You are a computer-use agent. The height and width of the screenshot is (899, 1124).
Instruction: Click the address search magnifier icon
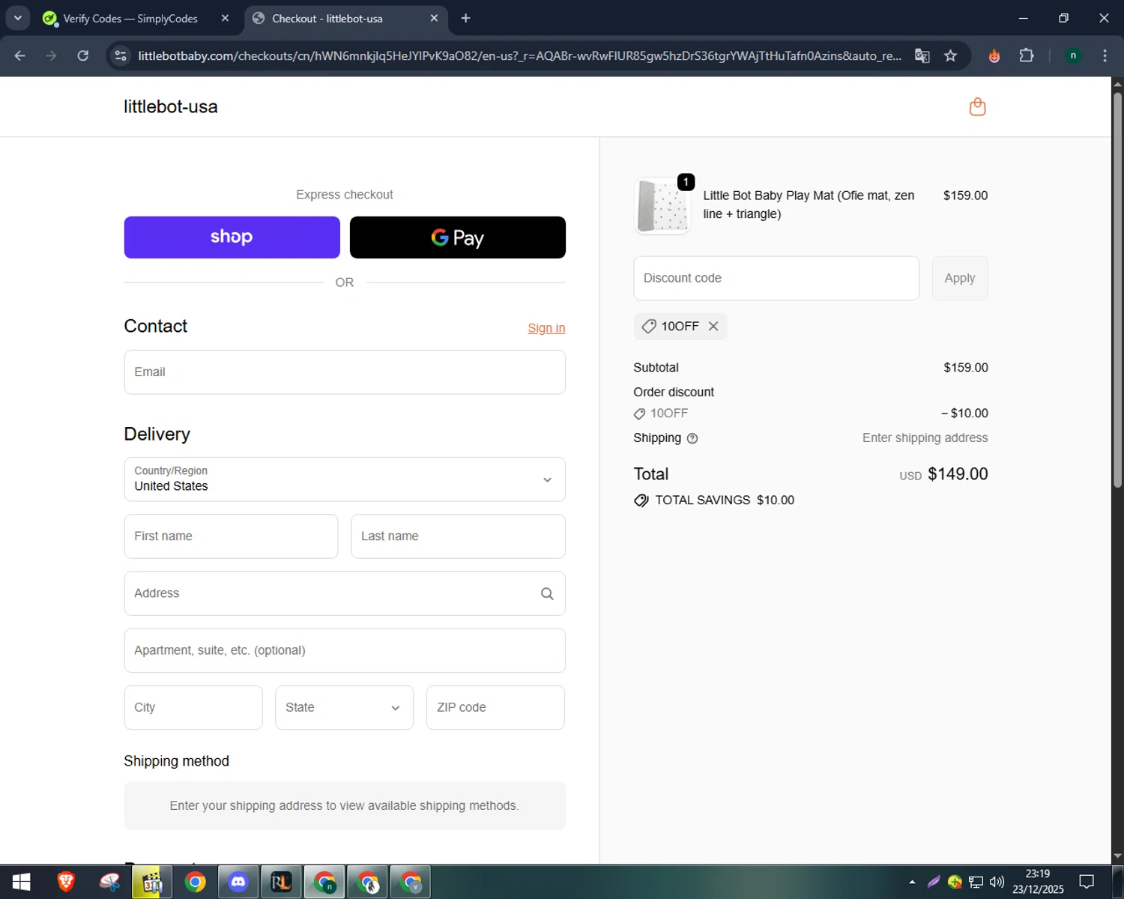click(547, 593)
